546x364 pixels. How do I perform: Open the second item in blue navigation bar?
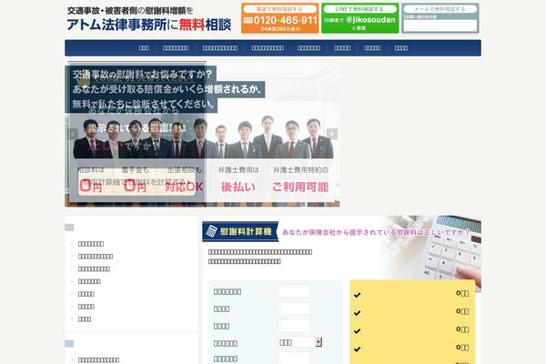[x=176, y=47]
